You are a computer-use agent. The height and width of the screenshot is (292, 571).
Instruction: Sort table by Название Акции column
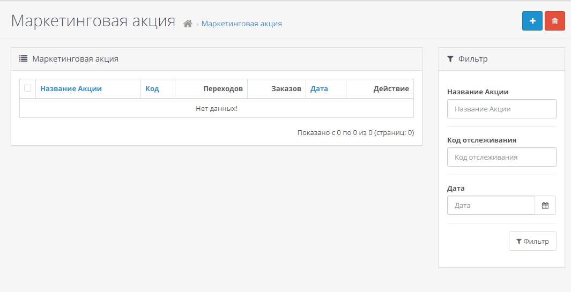(71, 89)
